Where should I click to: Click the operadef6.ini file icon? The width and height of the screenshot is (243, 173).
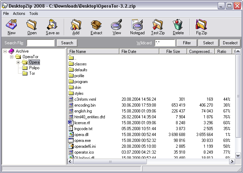pos(71,146)
